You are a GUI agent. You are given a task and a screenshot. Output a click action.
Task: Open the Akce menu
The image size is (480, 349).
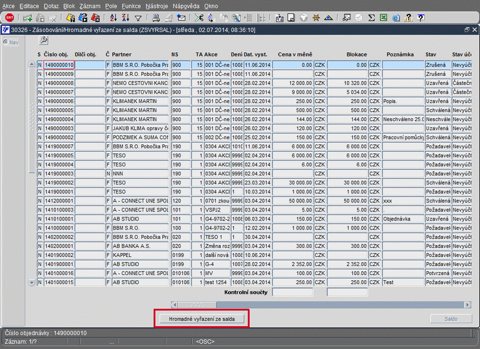tap(8, 6)
